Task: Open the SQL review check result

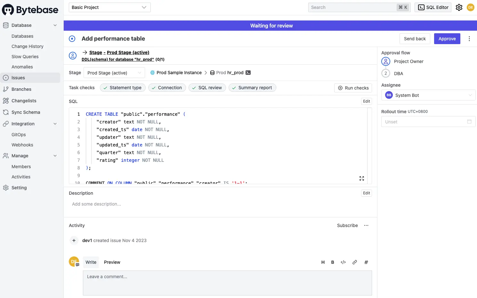Action: point(207,88)
